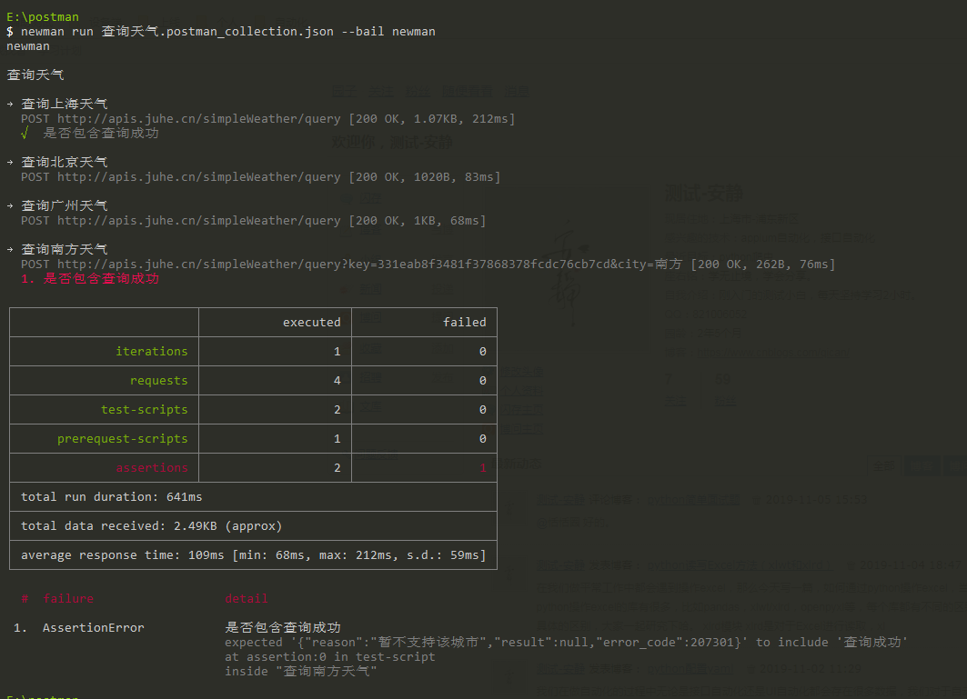Viewport: 967px width, 699px height.
Task: Click the arrow icon before 查询广州天气 request
Action: [x=10, y=205]
